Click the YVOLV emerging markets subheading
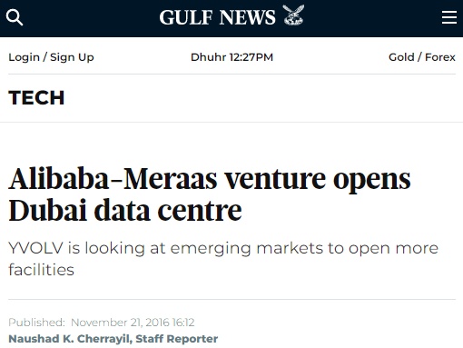 223,259
